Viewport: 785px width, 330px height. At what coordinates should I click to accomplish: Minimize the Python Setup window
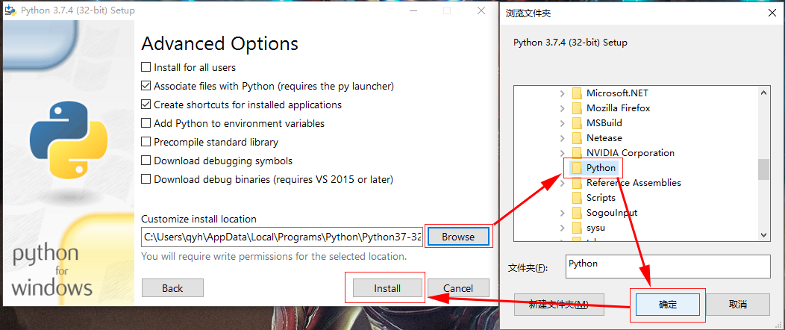[413, 10]
